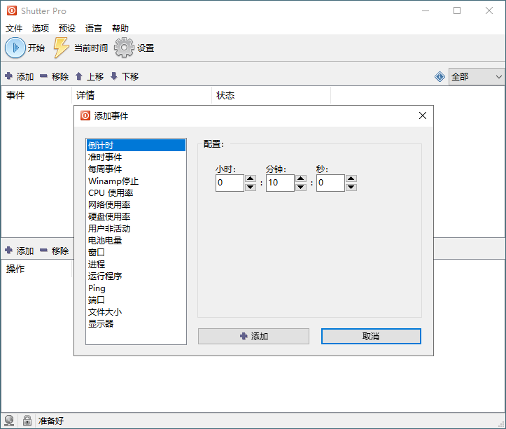Decrease the 分钟 value with down arrow
This screenshot has height=429, width=506.
(x=301, y=188)
